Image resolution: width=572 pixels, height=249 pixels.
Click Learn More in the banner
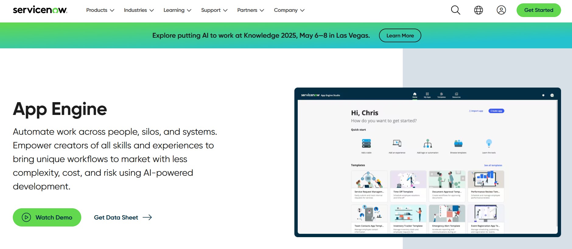400,36
